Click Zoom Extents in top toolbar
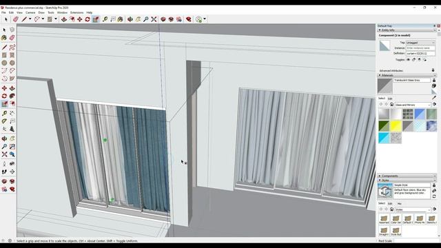This screenshot has height=248, width=441. [x=154, y=19]
